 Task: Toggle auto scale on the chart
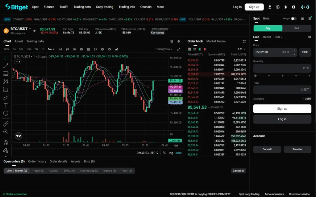[x=178, y=153]
